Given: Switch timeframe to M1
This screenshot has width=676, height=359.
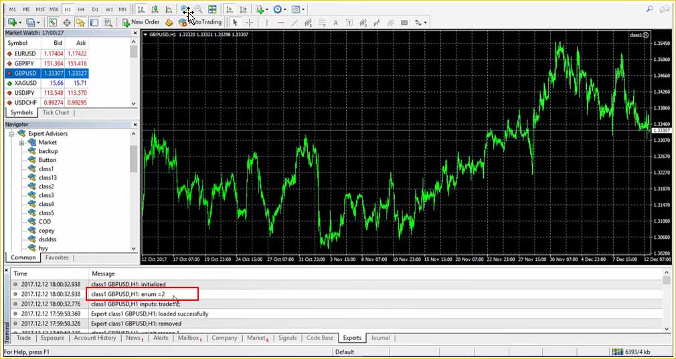Looking at the screenshot, I should (x=13, y=9).
